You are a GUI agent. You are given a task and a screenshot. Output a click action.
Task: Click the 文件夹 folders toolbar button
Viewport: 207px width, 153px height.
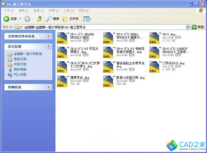tap(70, 19)
